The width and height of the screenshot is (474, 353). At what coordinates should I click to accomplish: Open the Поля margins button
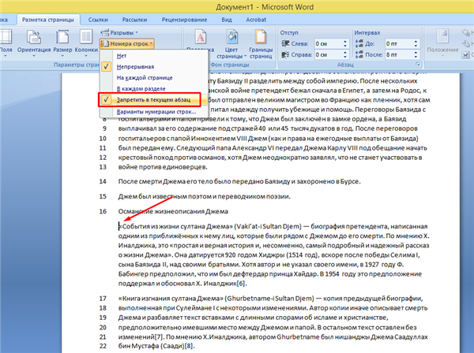point(6,43)
